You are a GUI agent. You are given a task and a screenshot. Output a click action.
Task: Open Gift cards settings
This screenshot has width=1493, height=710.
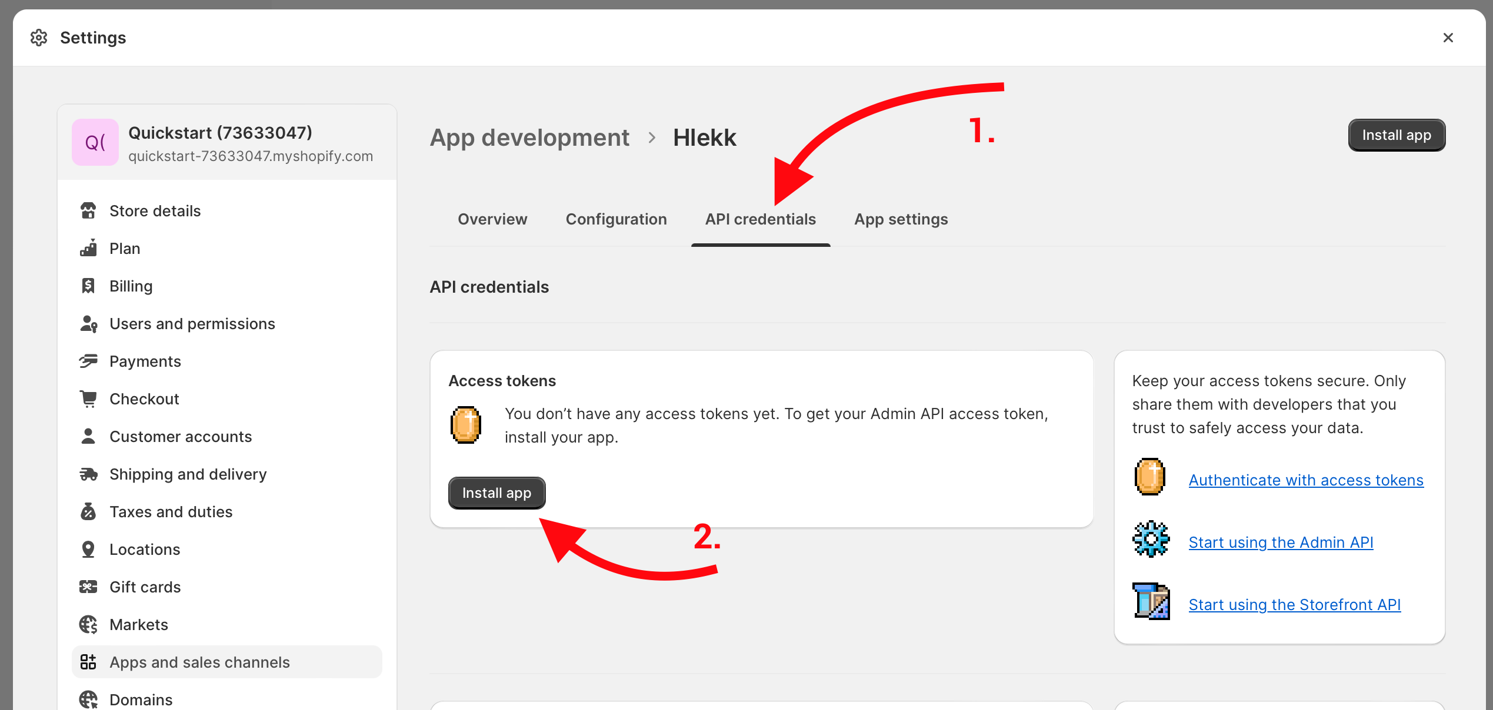227,587
